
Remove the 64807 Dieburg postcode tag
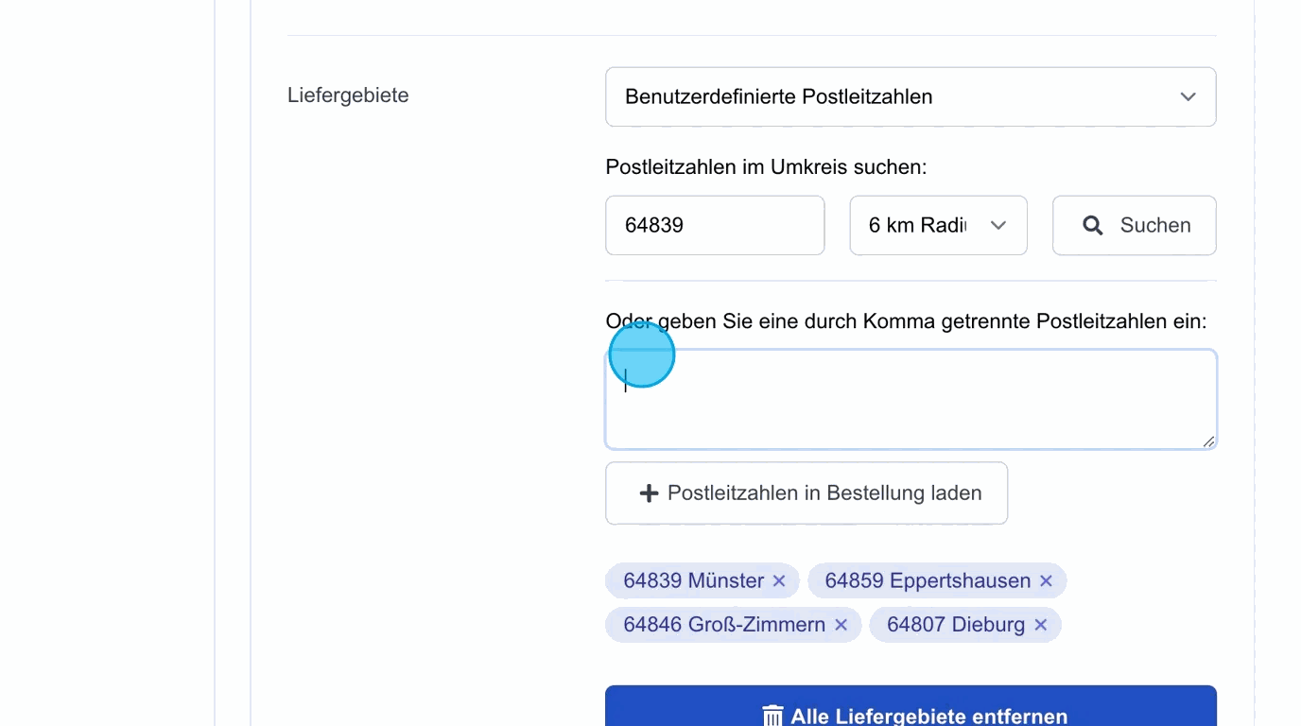[x=1040, y=625]
